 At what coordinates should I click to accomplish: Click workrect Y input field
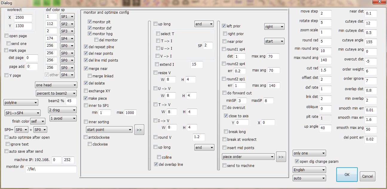point(23,26)
